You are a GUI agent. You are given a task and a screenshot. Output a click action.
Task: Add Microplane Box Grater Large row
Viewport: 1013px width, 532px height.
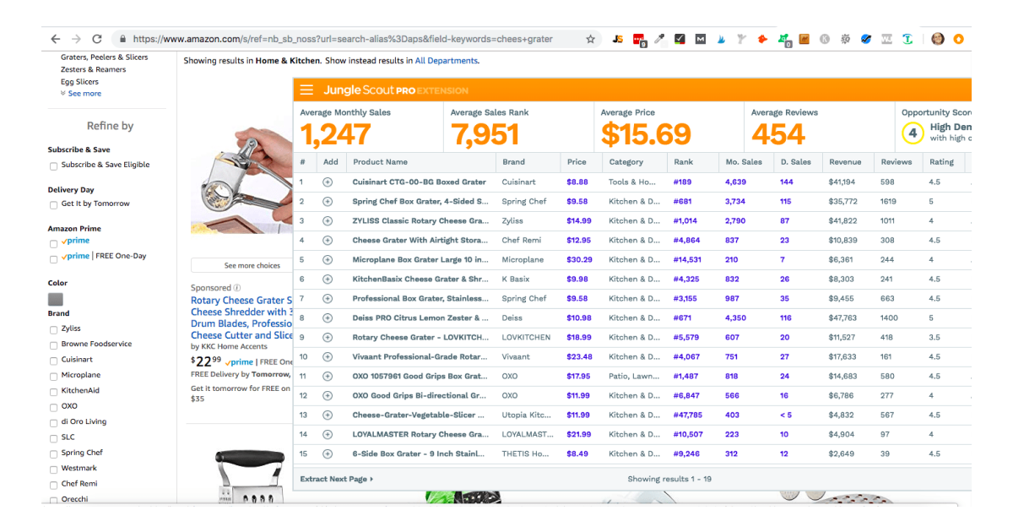pos(328,259)
